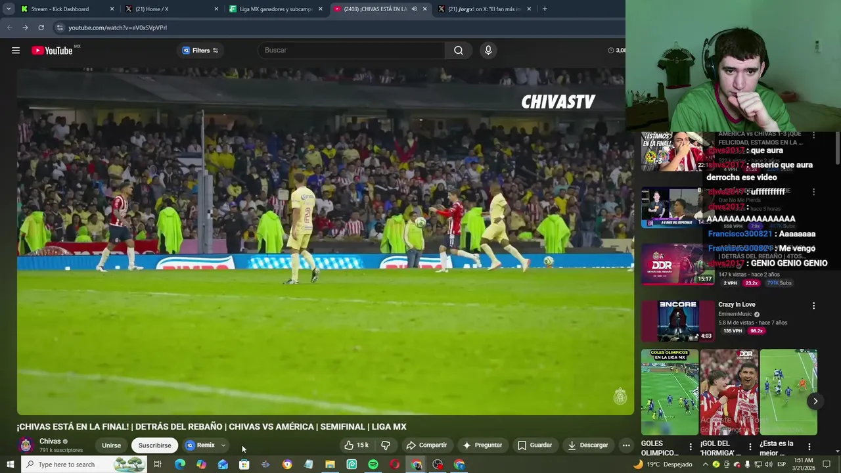Switch to Liga MX ganadores y subcampeones tab
This screenshot has height=473, width=841.
pyautogui.click(x=276, y=9)
